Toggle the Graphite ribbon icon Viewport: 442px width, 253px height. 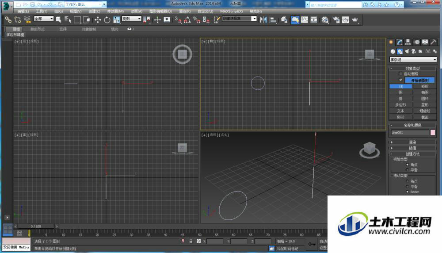[295, 19]
